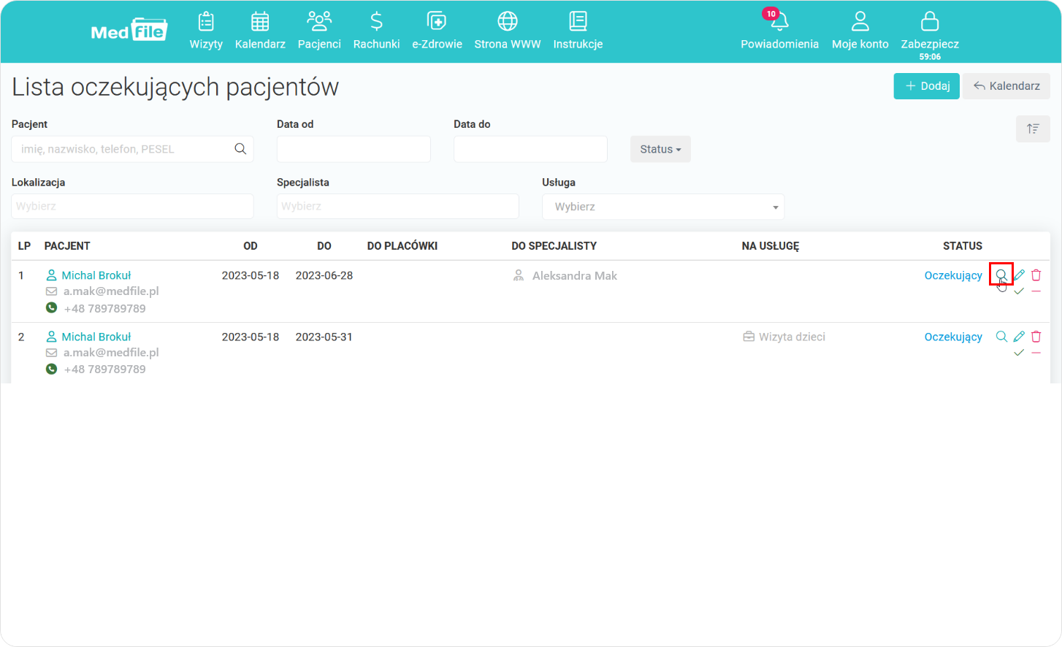Click Oczekujący status in row 2
The height and width of the screenshot is (647, 1062).
tap(953, 337)
